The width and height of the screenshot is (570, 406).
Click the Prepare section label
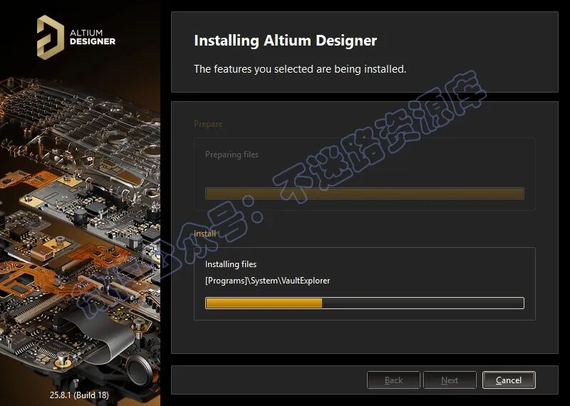[208, 124]
